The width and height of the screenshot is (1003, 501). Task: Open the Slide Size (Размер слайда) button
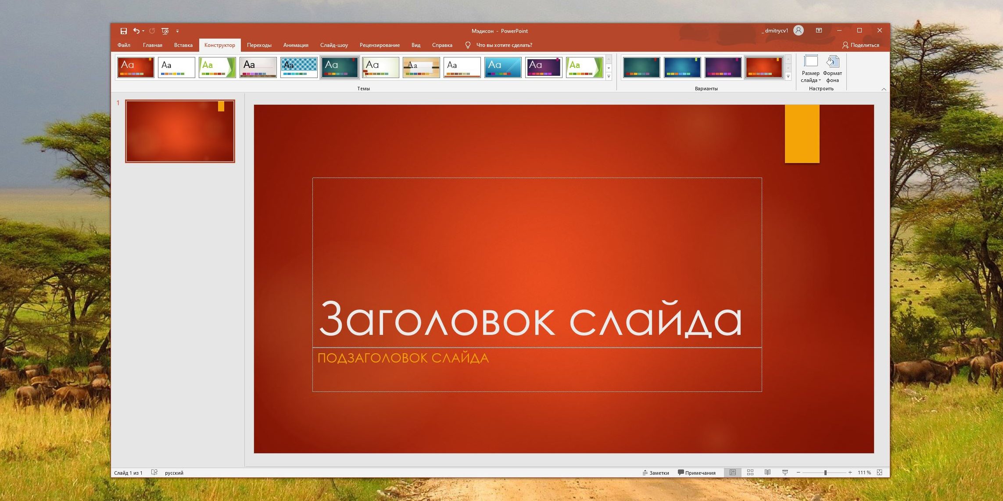[x=810, y=69]
